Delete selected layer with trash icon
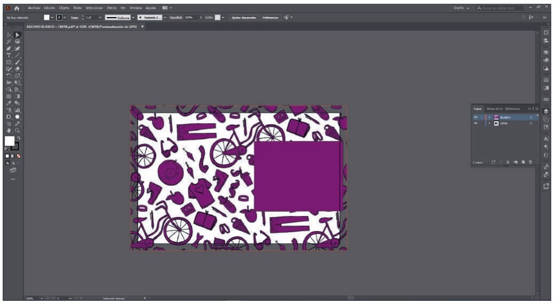This screenshot has width=555, height=304. pyautogui.click(x=530, y=162)
